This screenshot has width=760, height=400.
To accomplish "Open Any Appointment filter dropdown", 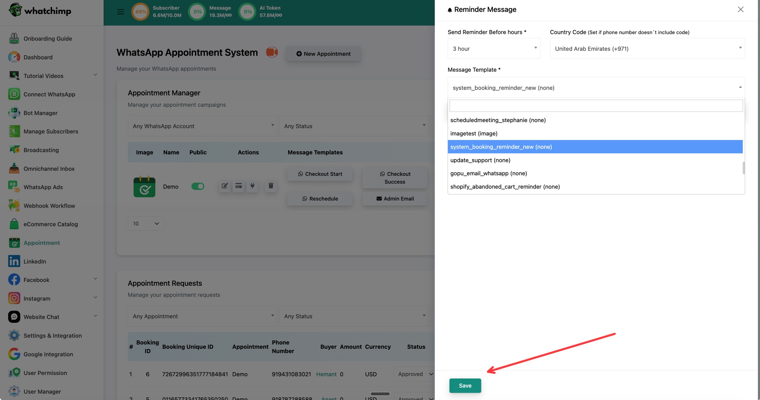I will 202,316.
